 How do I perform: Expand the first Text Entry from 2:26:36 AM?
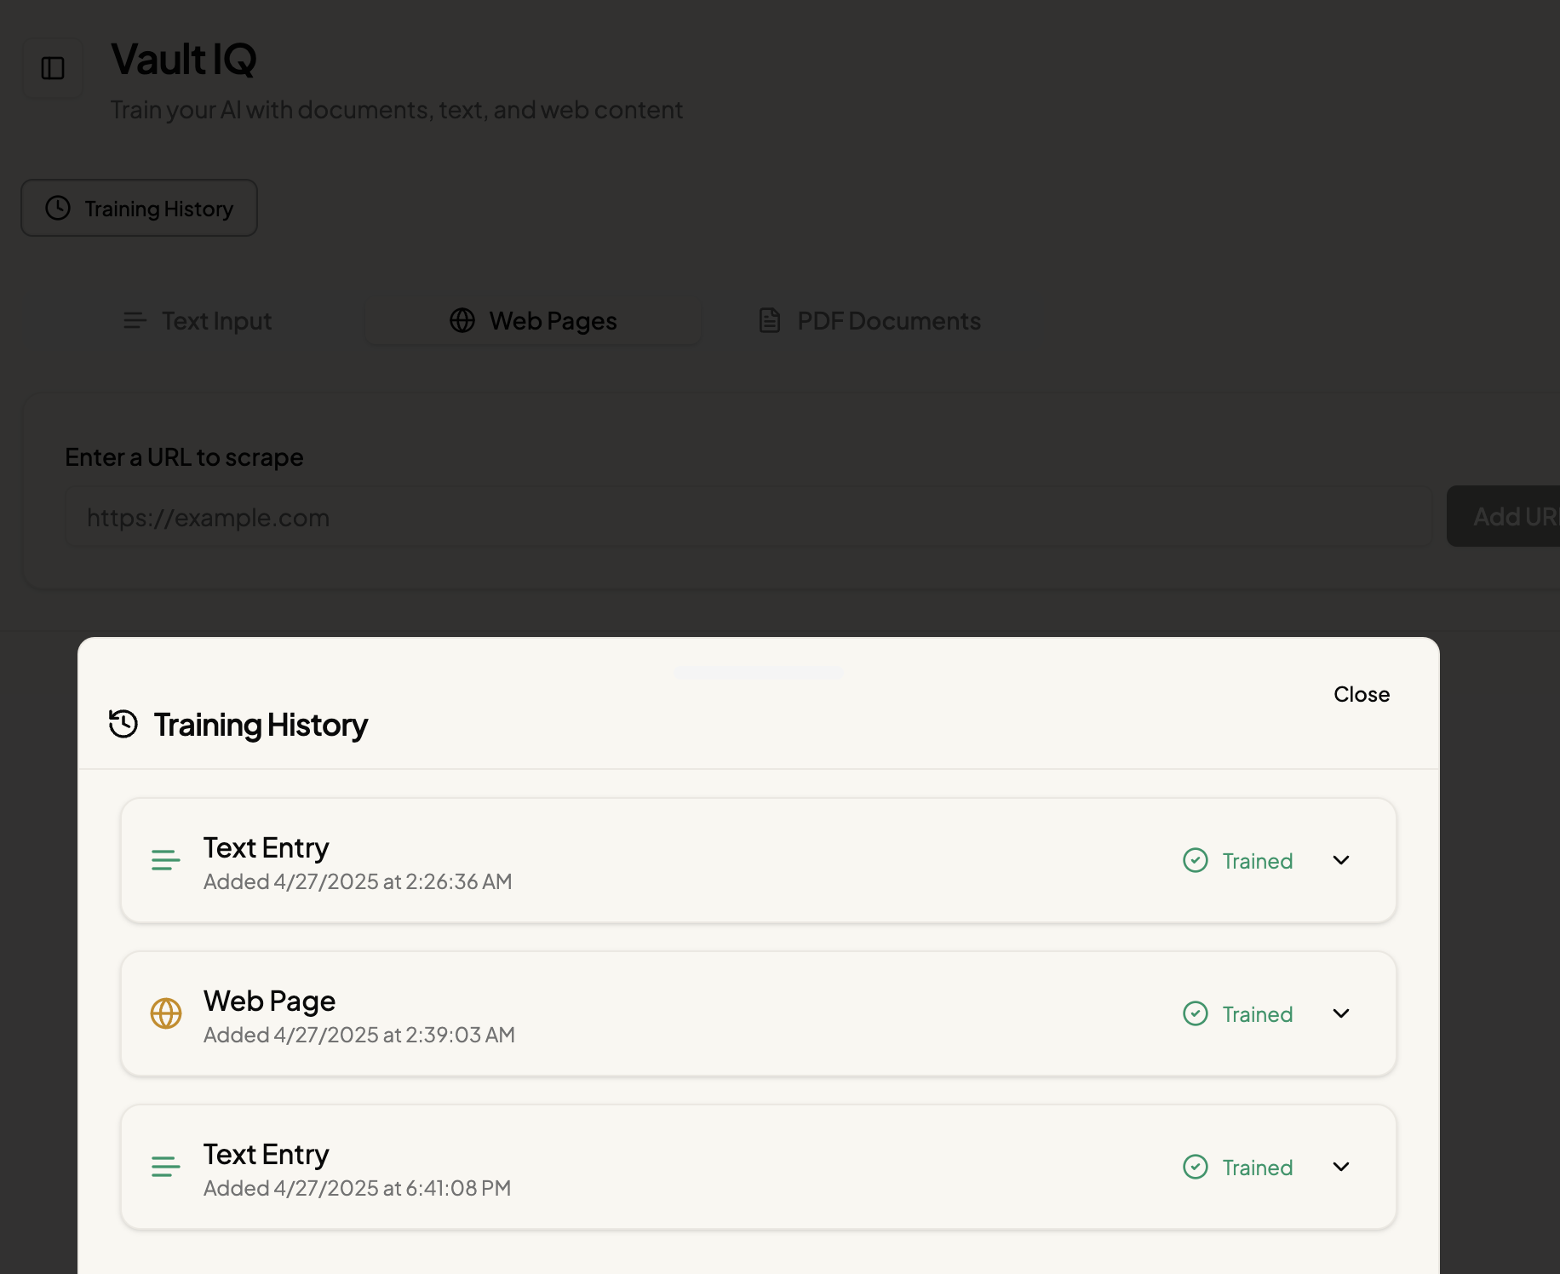[1341, 860]
